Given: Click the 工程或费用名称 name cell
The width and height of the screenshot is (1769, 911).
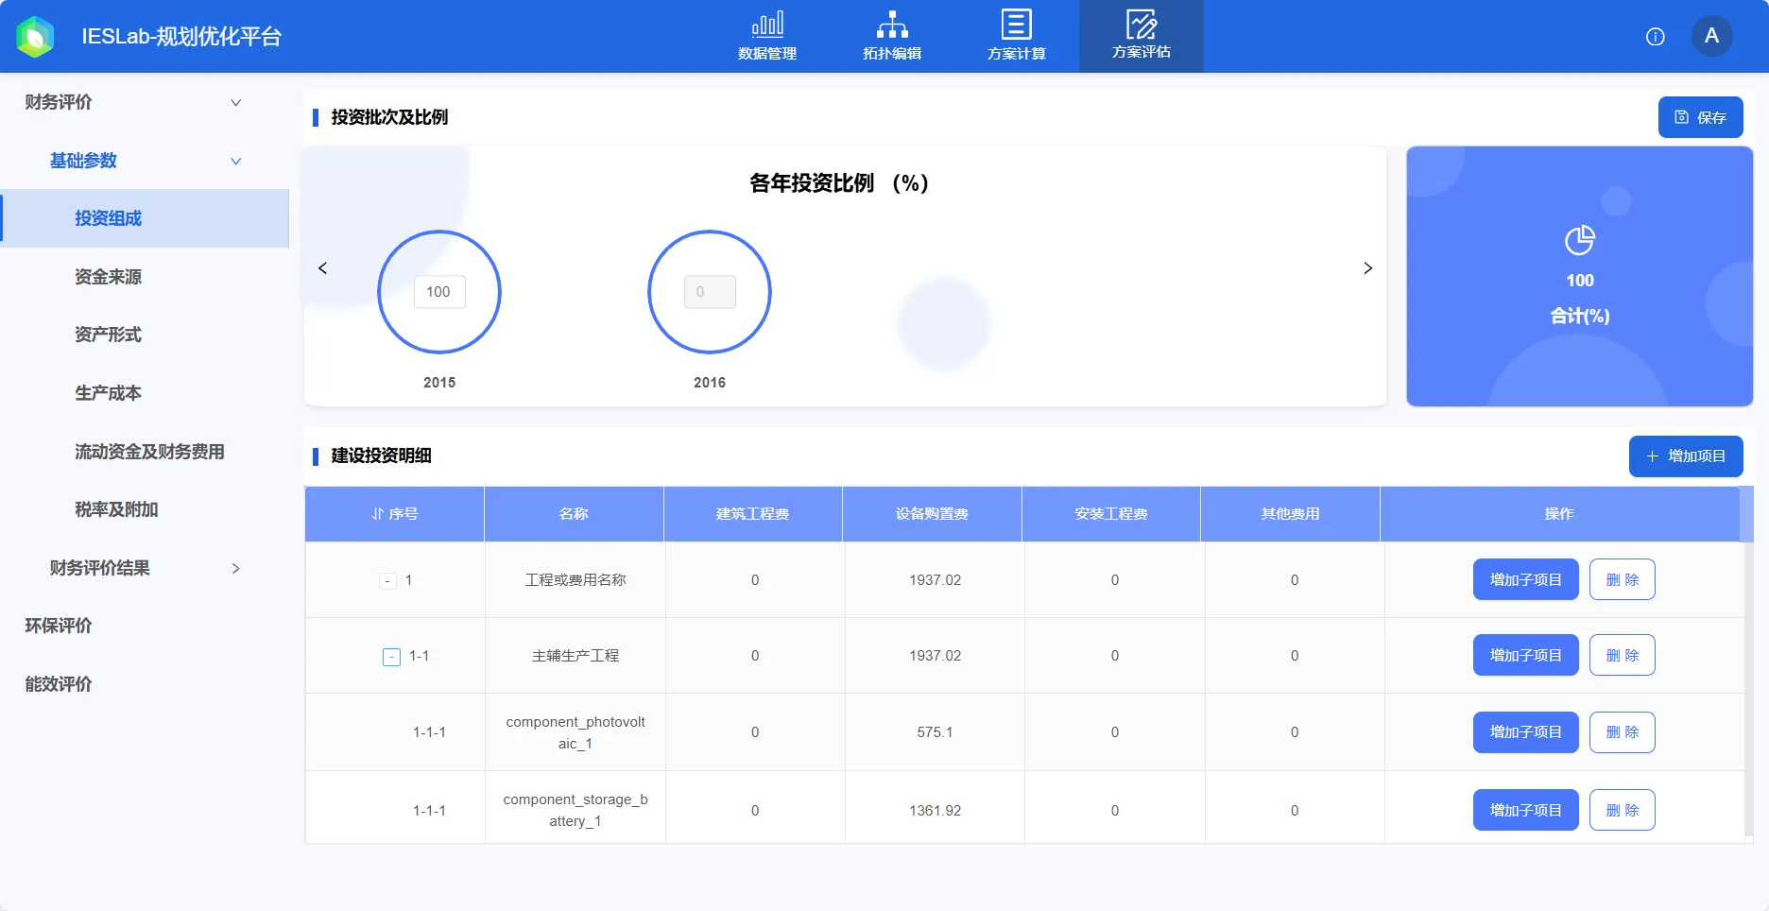Looking at the screenshot, I should coord(575,580).
